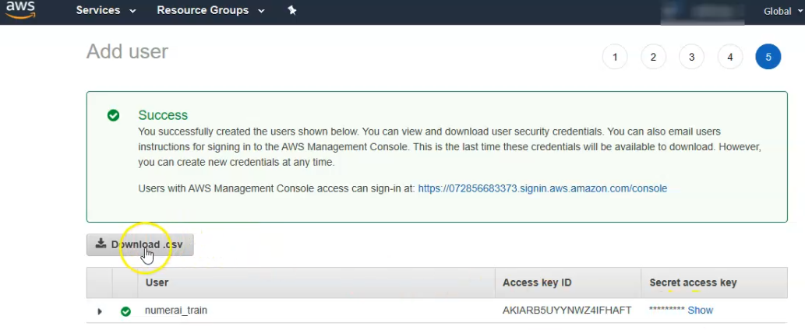Click the Access key ID column header
The height and width of the screenshot is (330, 805).
click(x=537, y=283)
